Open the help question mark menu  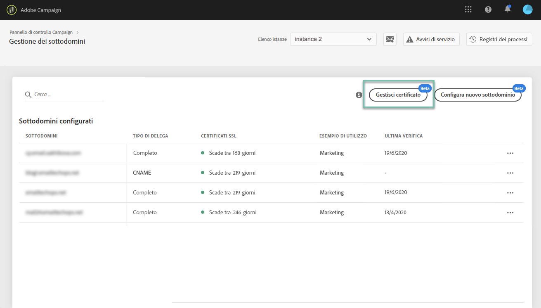click(488, 9)
